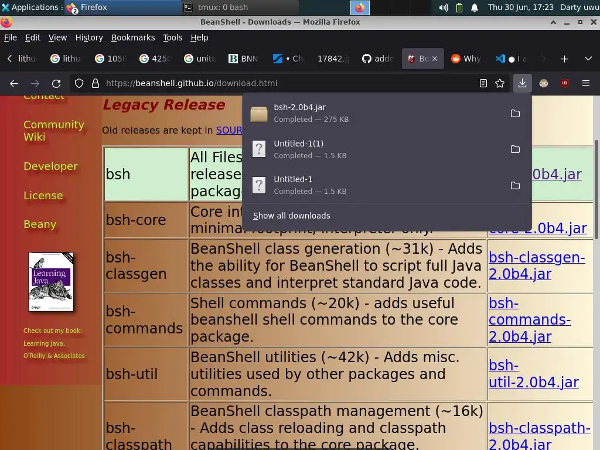The image size is (600, 450).
Task: Reload the current page
Action: 56,83
